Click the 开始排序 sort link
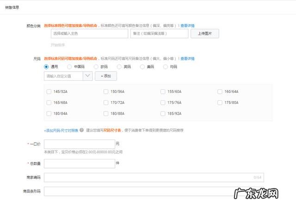296x207 pixels. coord(58,45)
